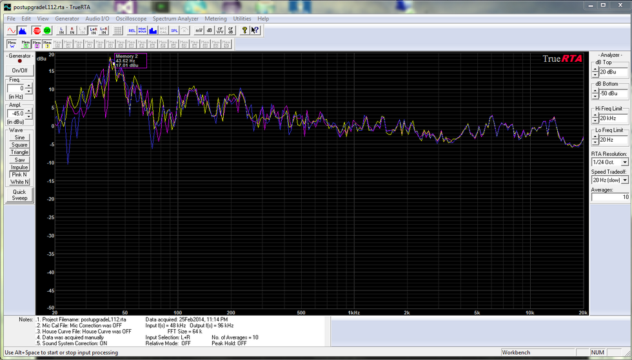632x360 pixels.
Task: Click the SPL toolbar button
Action: click(174, 30)
